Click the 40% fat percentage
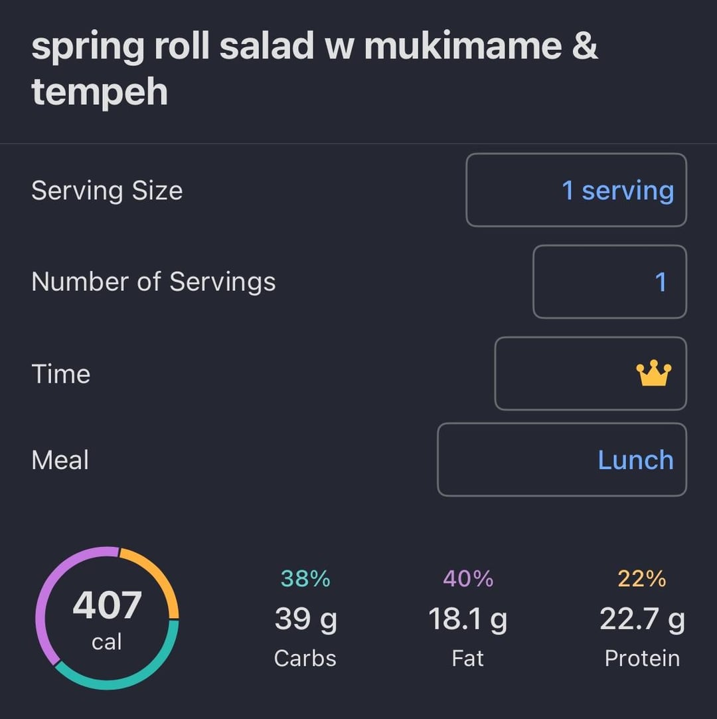This screenshot has width=717, height=719. (x=468, y=579)
